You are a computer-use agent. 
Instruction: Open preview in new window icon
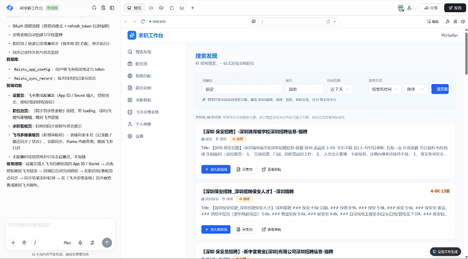click(328, 22)
